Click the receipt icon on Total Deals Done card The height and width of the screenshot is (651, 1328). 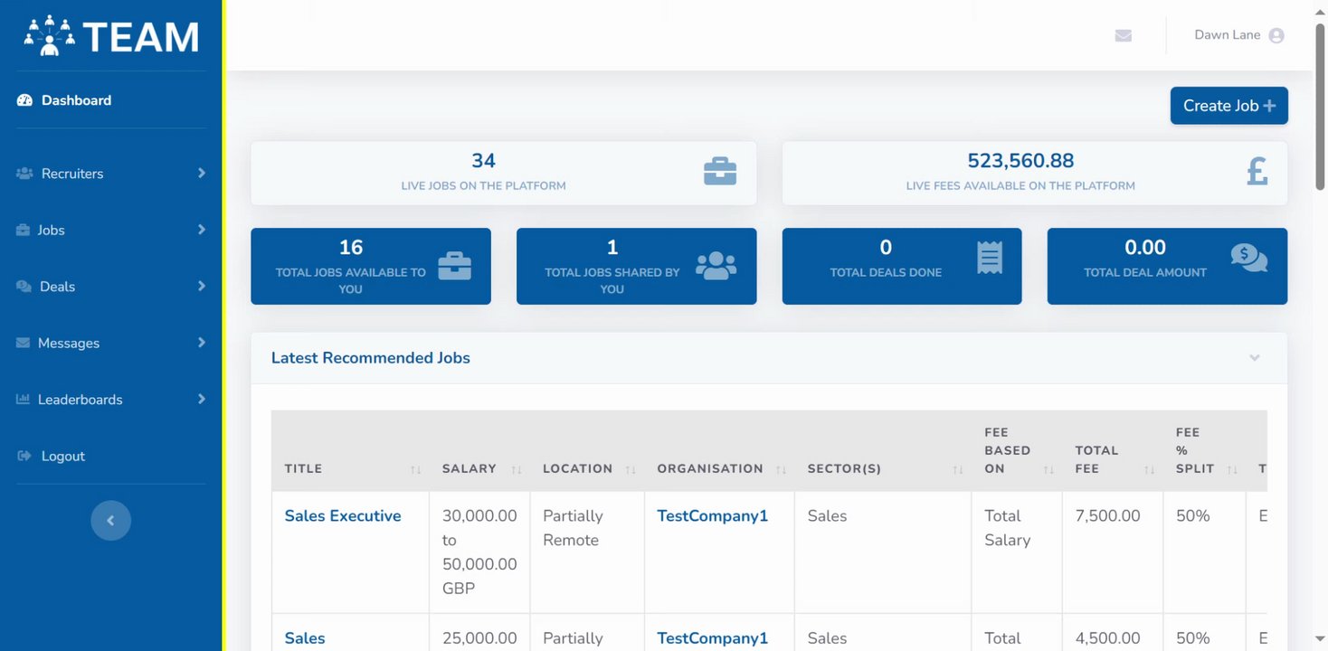991,258
